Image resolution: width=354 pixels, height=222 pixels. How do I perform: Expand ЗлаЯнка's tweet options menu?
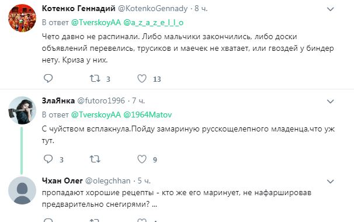click(x=330, y=102)
